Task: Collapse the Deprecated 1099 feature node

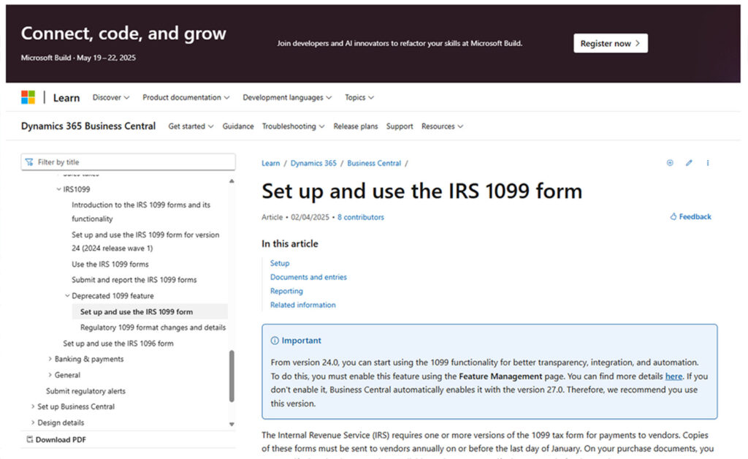Action: (67, 296)
